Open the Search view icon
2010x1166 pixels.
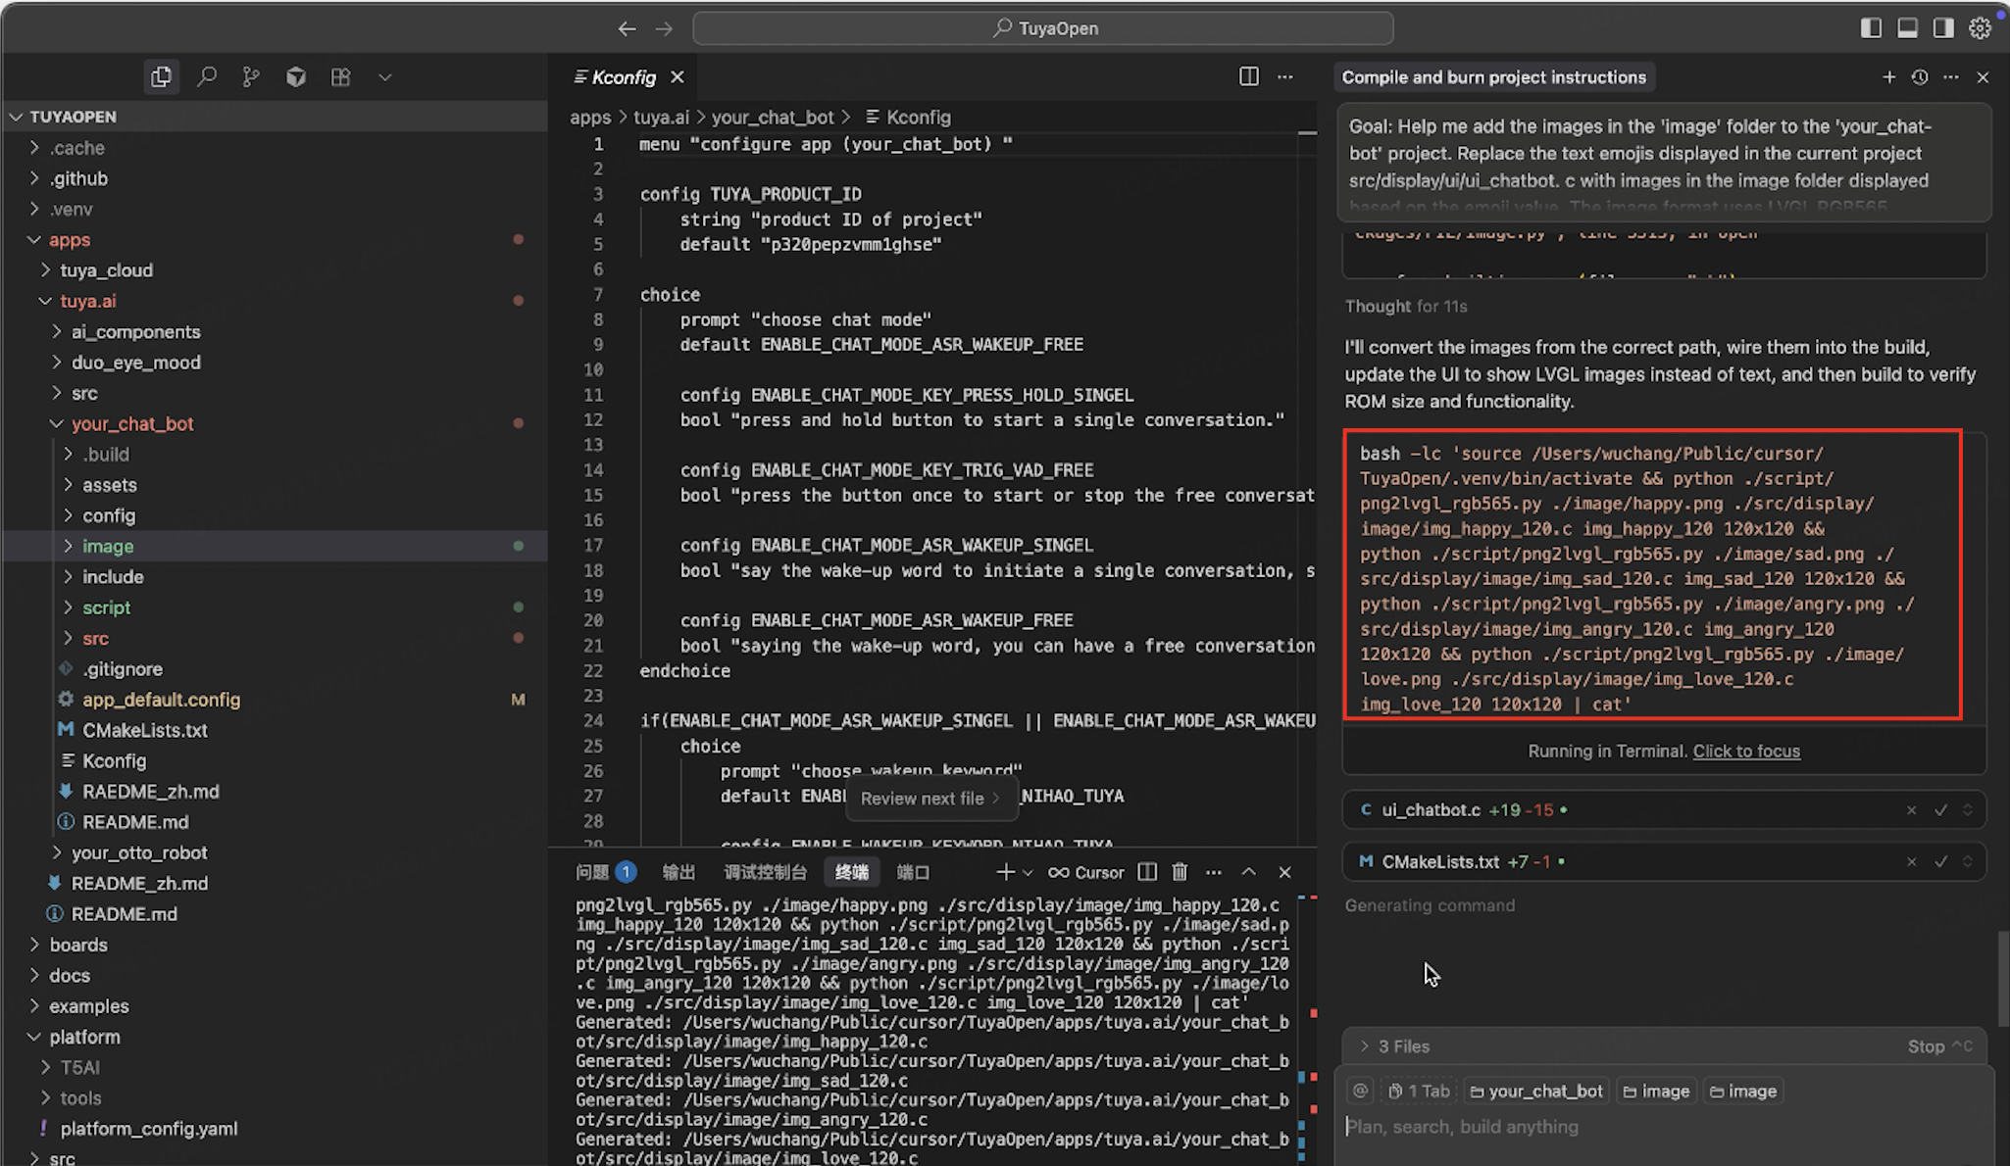[206, 76]
